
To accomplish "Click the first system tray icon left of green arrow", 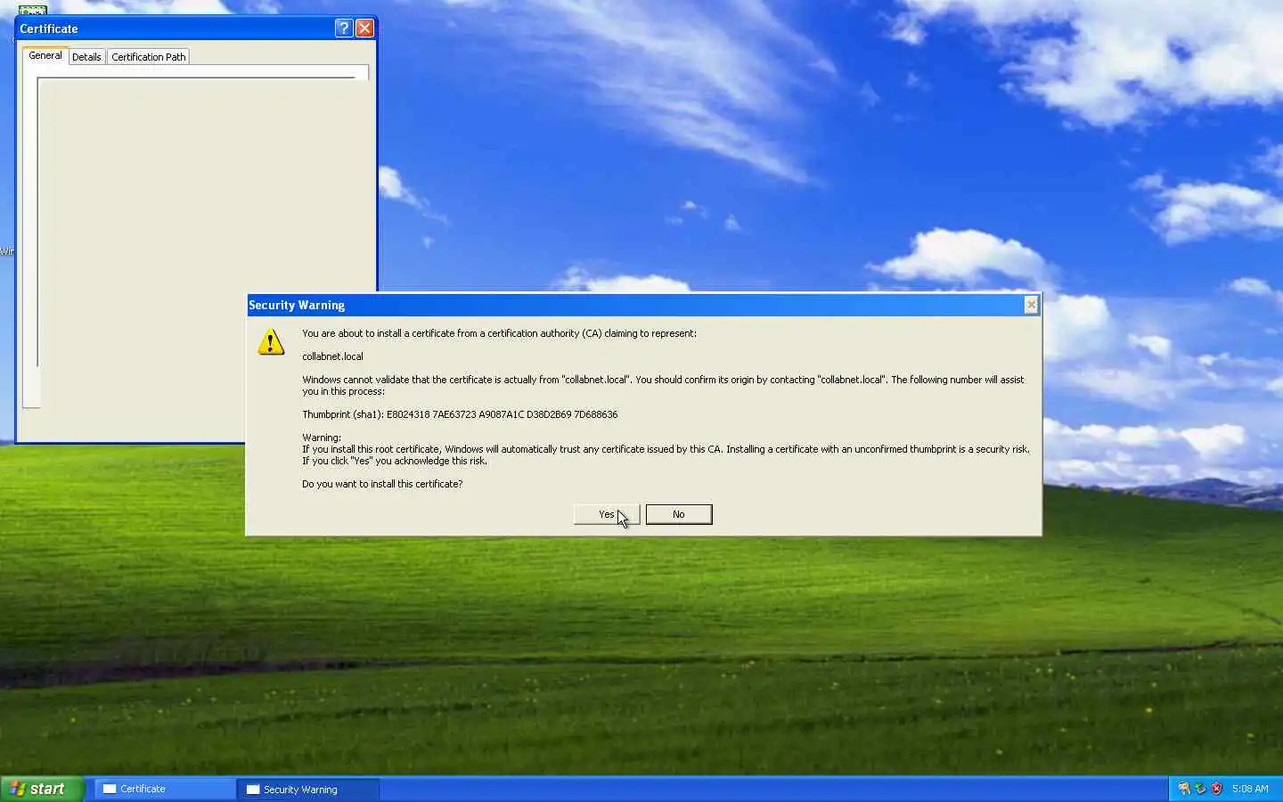I will tap(1184, 789).
